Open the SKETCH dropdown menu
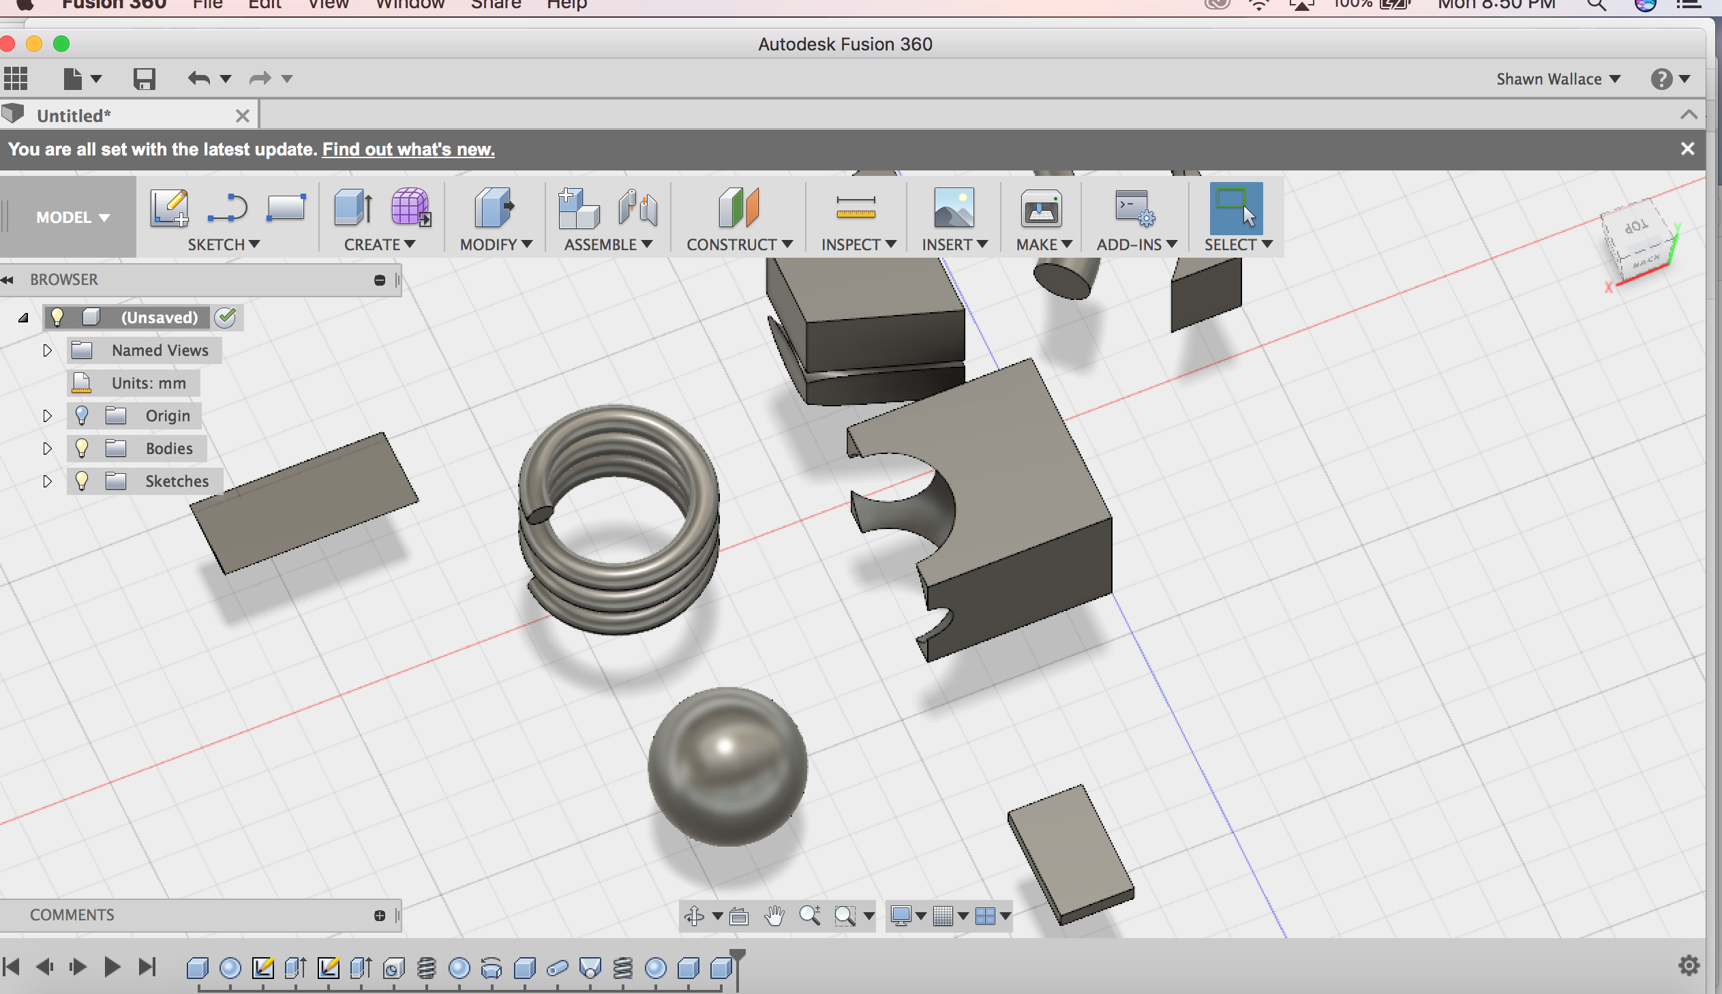Viewport: 1722px width, 994px height. (224, 244)
